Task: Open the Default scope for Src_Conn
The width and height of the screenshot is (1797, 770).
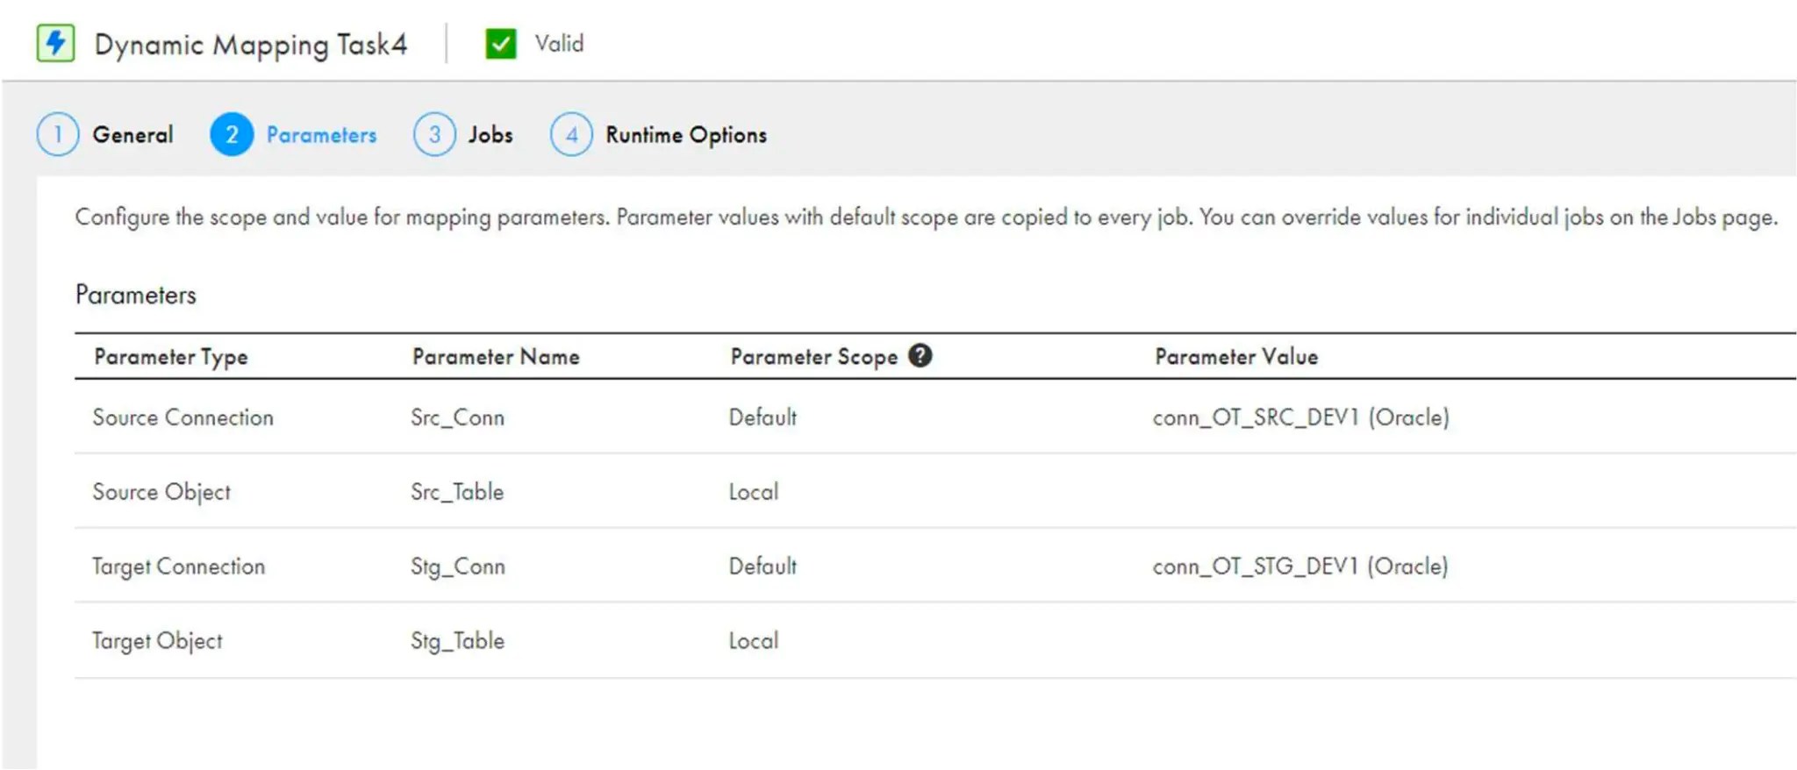Action: [762, 417]
